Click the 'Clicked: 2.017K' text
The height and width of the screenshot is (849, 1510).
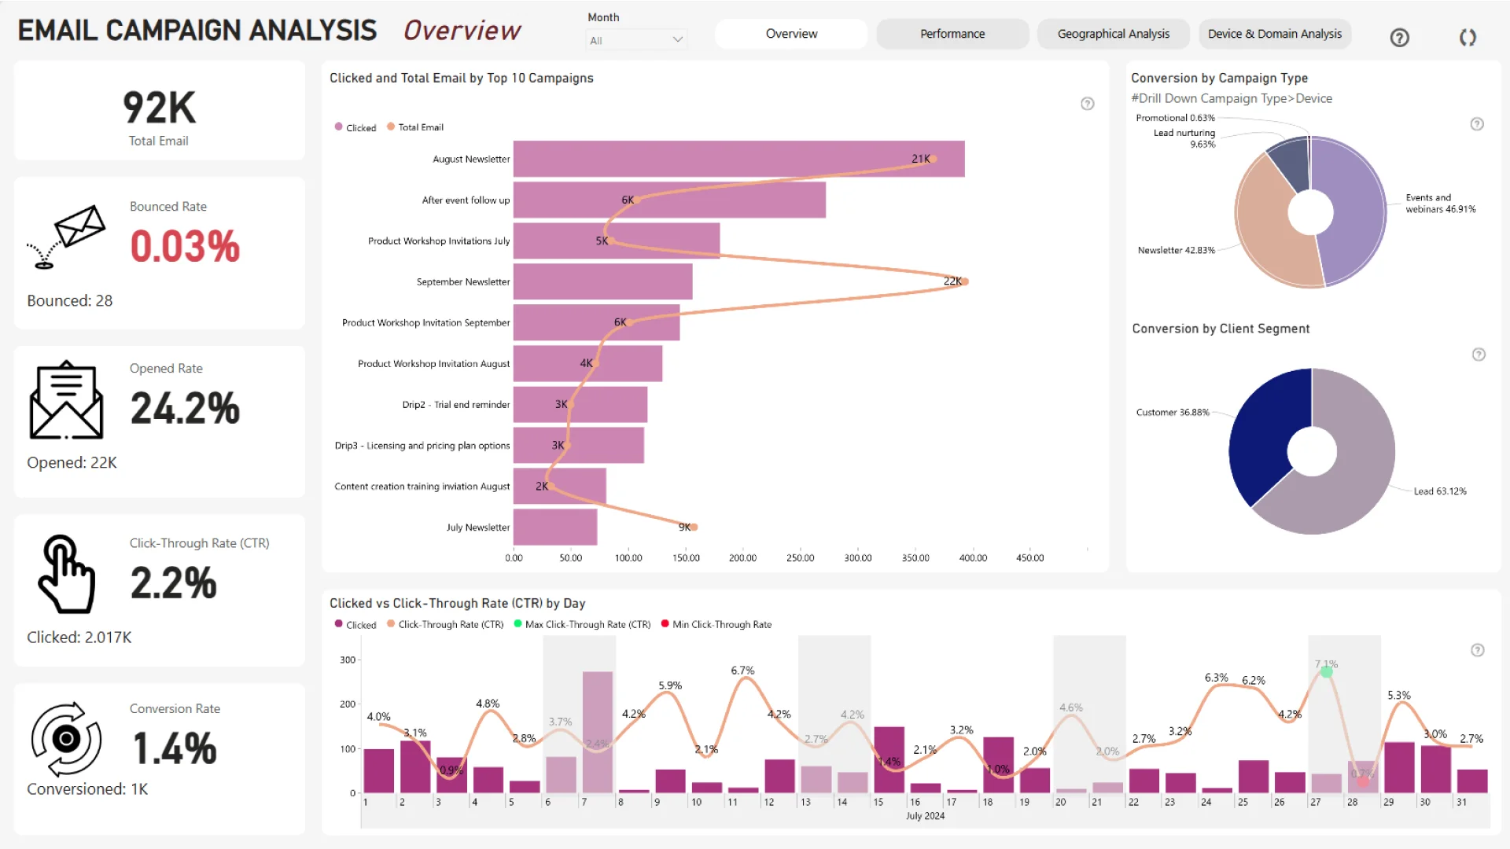coord(79,638)
